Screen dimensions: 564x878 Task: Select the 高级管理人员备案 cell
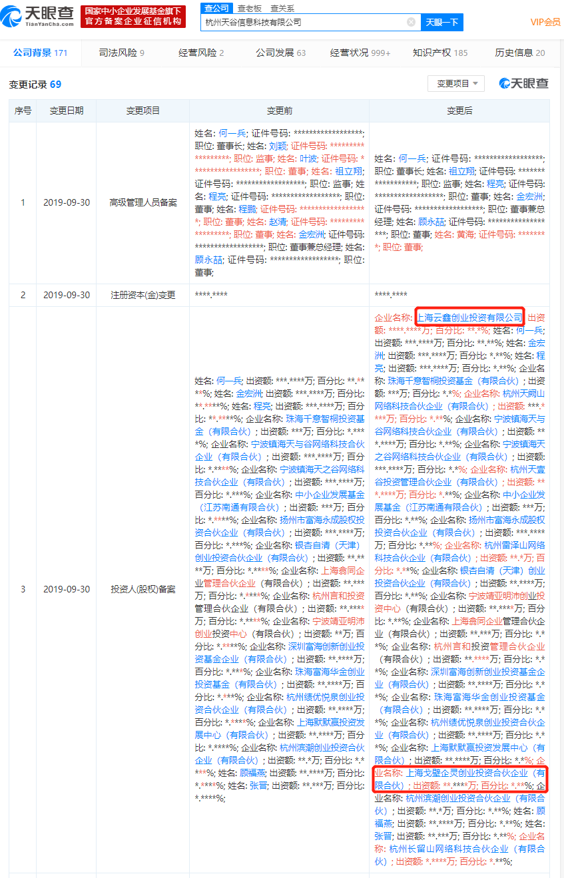143,202
